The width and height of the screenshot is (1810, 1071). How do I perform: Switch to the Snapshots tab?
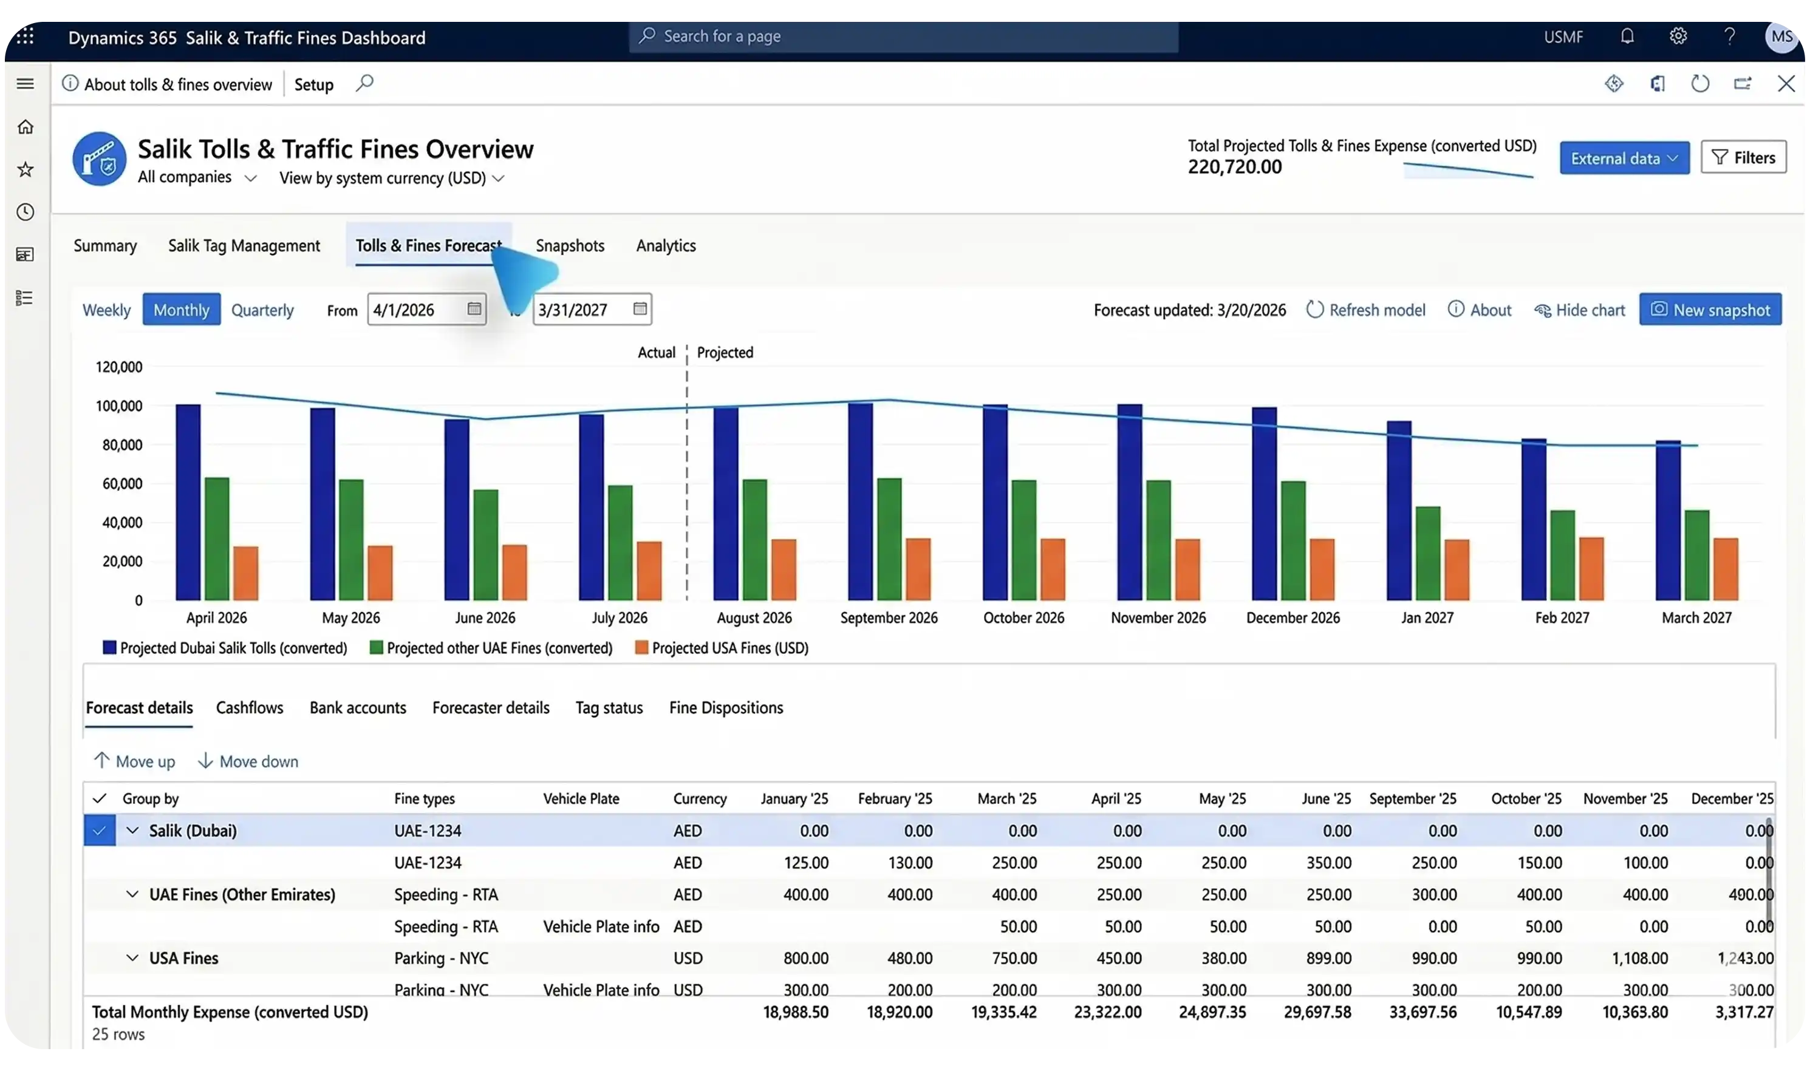(570, 245)
